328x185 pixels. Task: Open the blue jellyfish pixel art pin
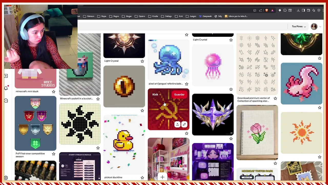(169, 60)
